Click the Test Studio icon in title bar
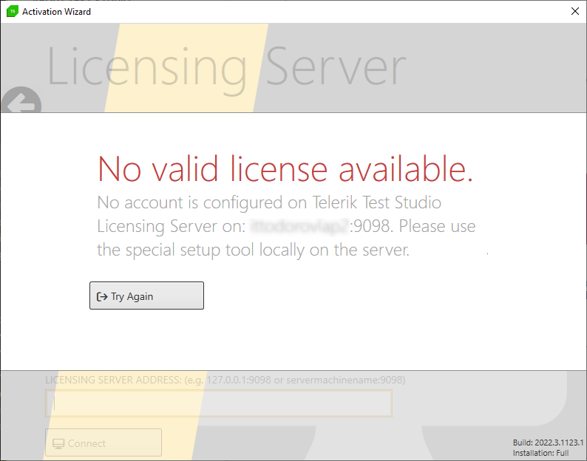The height and width of the screenshot is (461, 587). click(x=13, y=12)
